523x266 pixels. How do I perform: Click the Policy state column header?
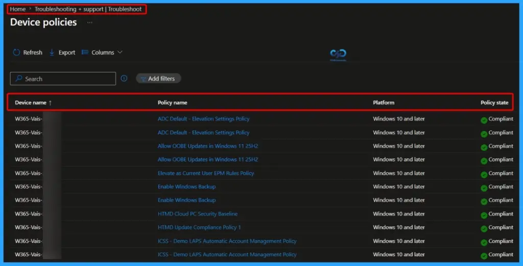(494, 103)
